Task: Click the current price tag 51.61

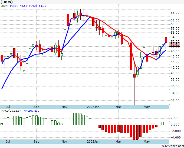Action: pyautogui.click(x=175, y=44)
